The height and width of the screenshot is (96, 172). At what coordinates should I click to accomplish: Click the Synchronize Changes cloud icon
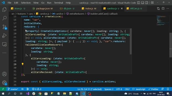pos(22,89)
